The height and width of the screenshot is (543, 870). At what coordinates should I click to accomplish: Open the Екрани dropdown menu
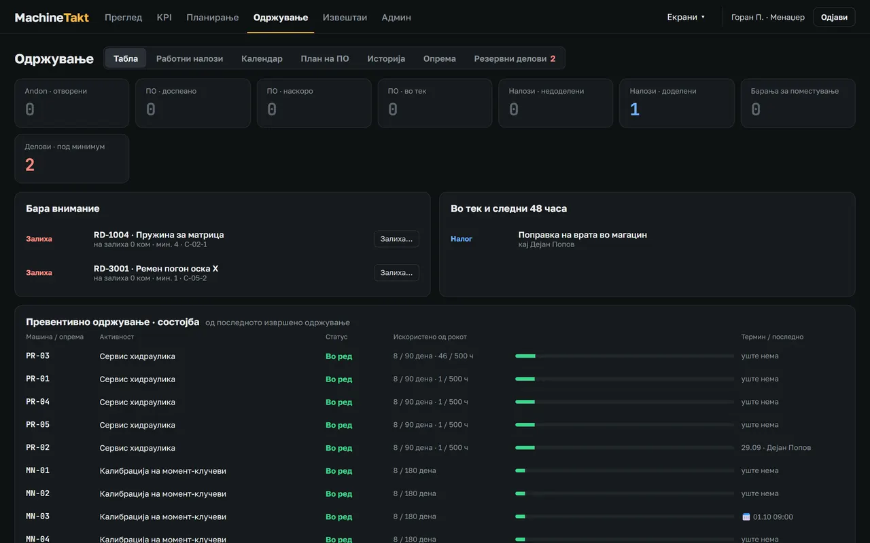(686, 18)
